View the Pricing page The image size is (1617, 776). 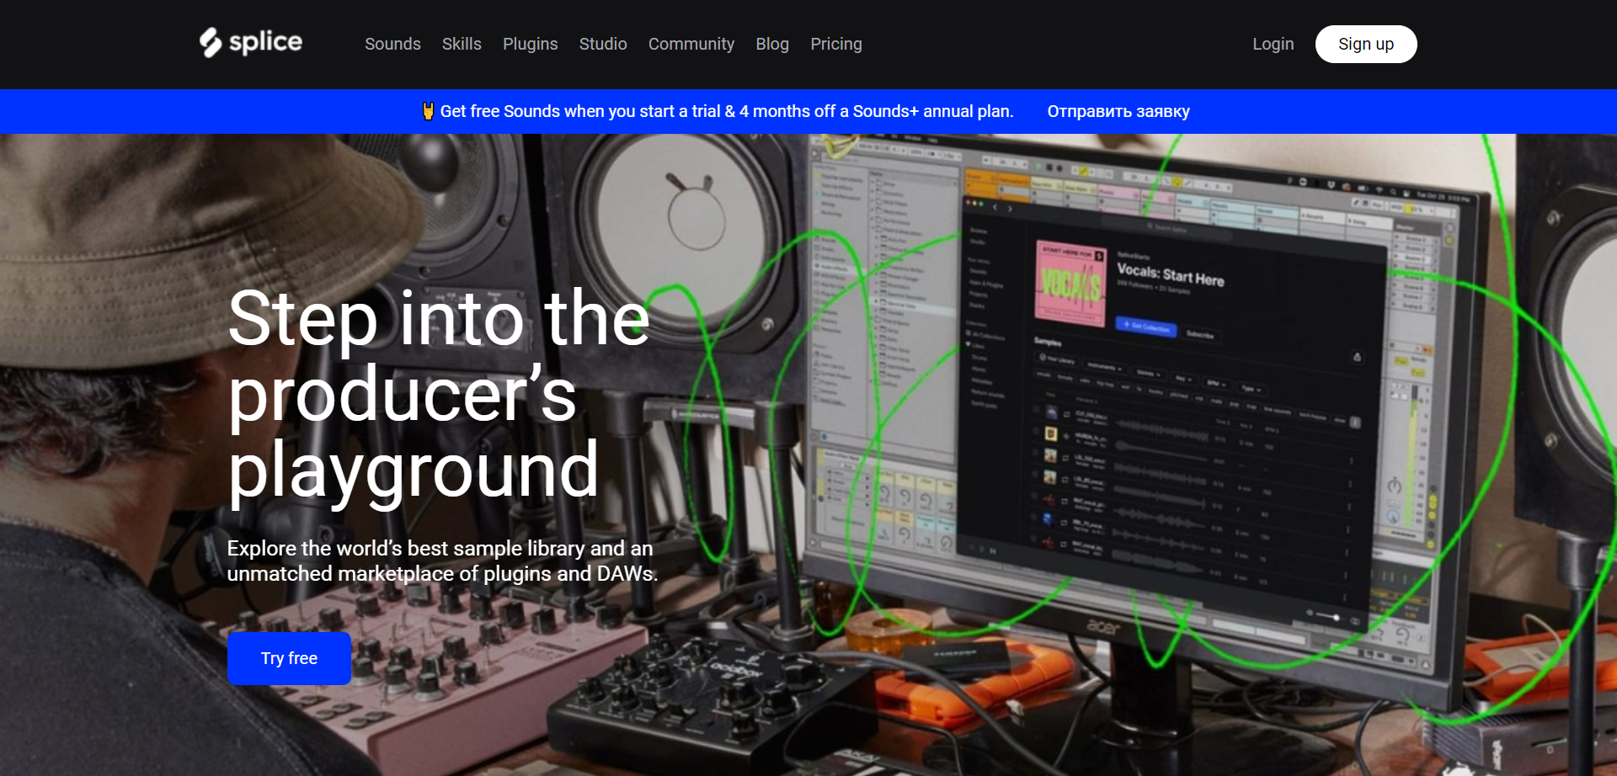coord(836,44)
